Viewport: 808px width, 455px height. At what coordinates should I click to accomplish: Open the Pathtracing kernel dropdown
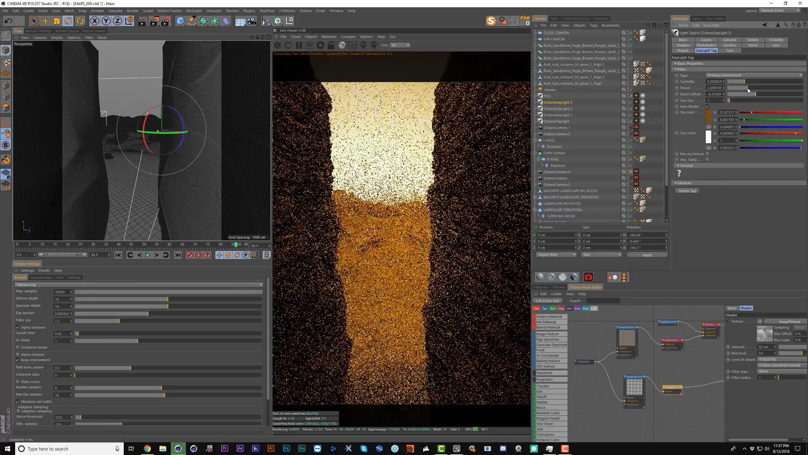(139, 285)
